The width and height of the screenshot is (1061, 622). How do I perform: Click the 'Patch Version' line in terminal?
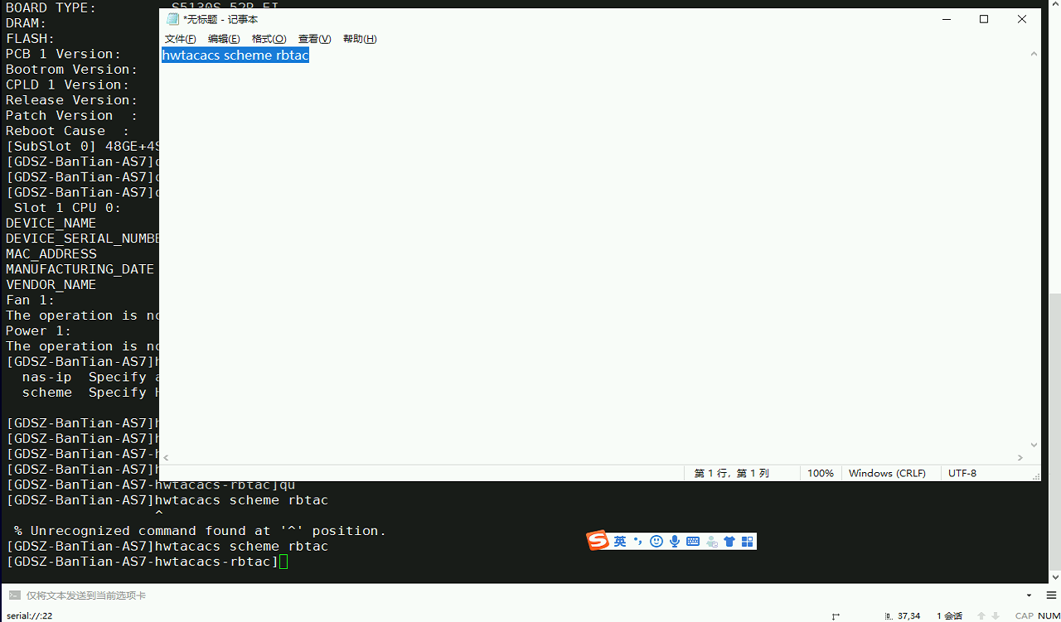[x=71, y=116]
